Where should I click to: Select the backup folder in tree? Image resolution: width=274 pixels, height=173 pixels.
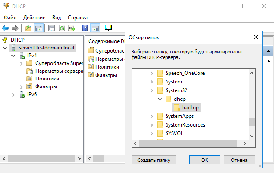click(190, 107)
